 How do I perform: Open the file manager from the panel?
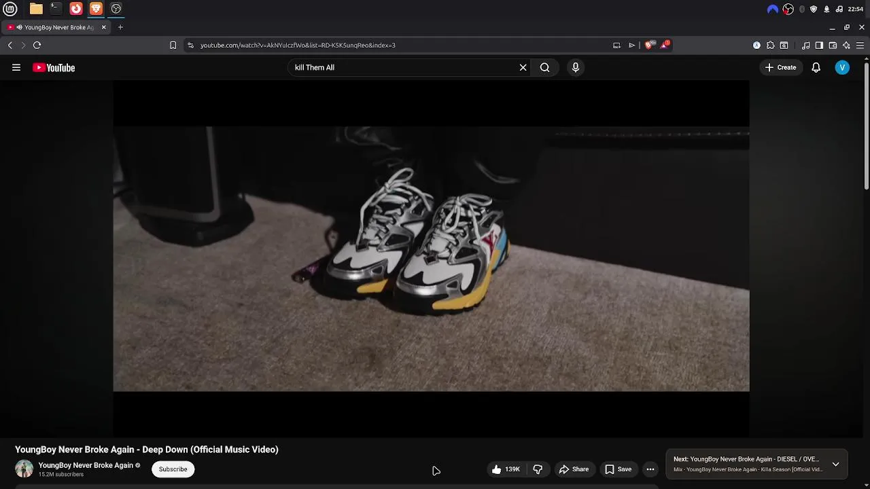click(x=36, y=9)
